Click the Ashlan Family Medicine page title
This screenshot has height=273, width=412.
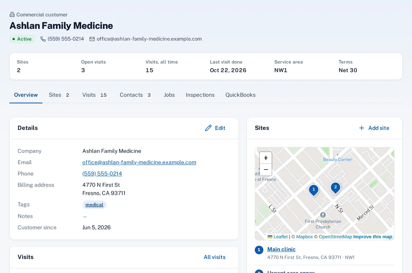(x=61, y=26)
